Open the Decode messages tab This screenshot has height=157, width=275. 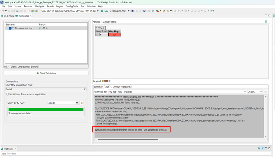(121, 87)
